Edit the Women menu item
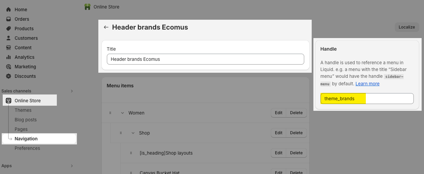Screen dimensions: 424x174 [278, 113]
